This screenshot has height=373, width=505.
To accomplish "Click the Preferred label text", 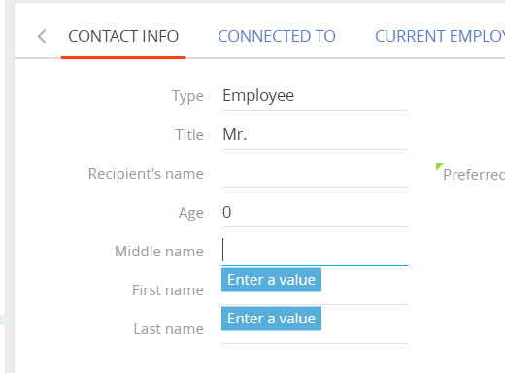I will click(474, 175).
